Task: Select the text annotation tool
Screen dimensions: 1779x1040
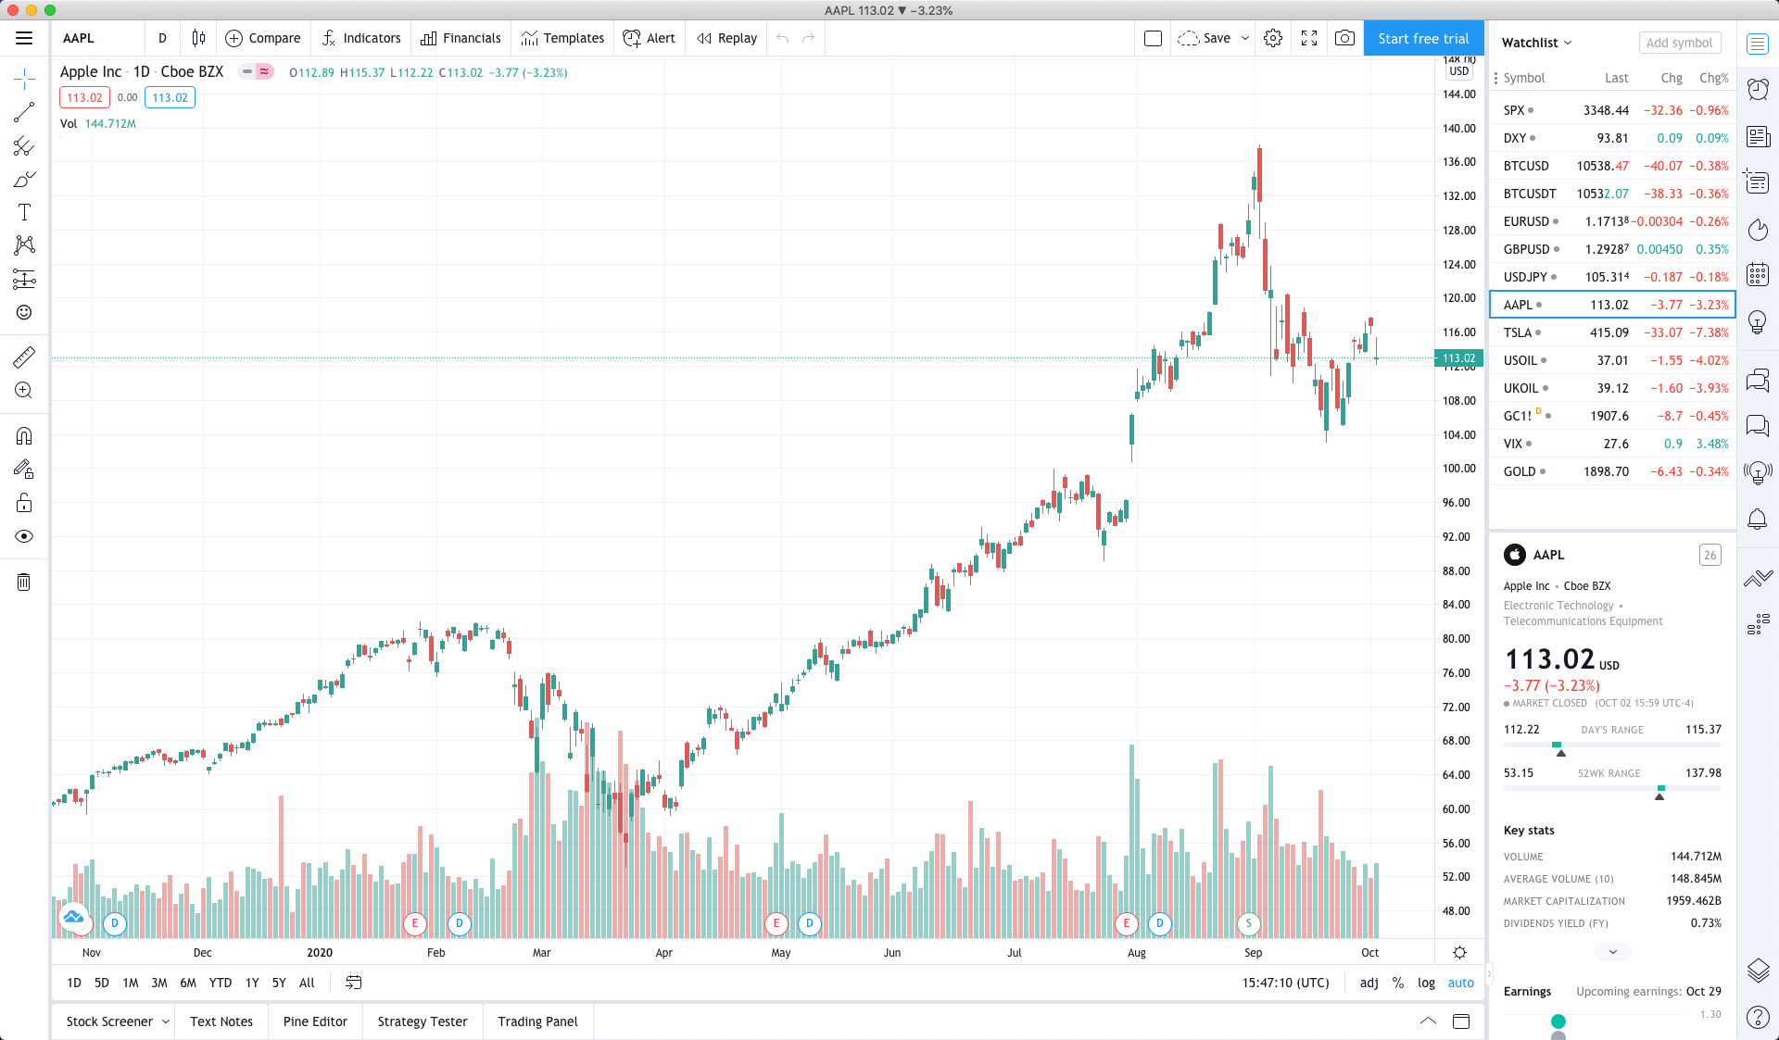Action: pyautogui.click(x=24, y=212)
